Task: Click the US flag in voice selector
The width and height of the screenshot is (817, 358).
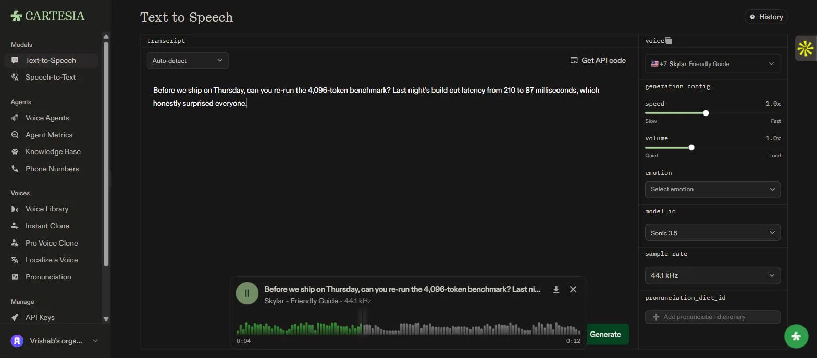Action: (x=654, y=63)
